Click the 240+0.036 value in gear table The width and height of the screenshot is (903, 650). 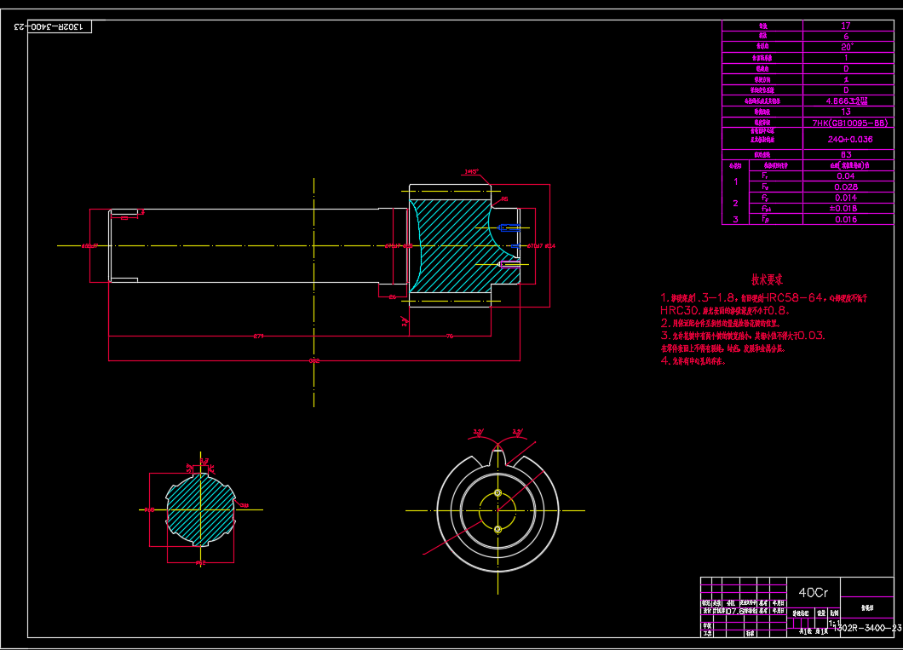point(846,138)
